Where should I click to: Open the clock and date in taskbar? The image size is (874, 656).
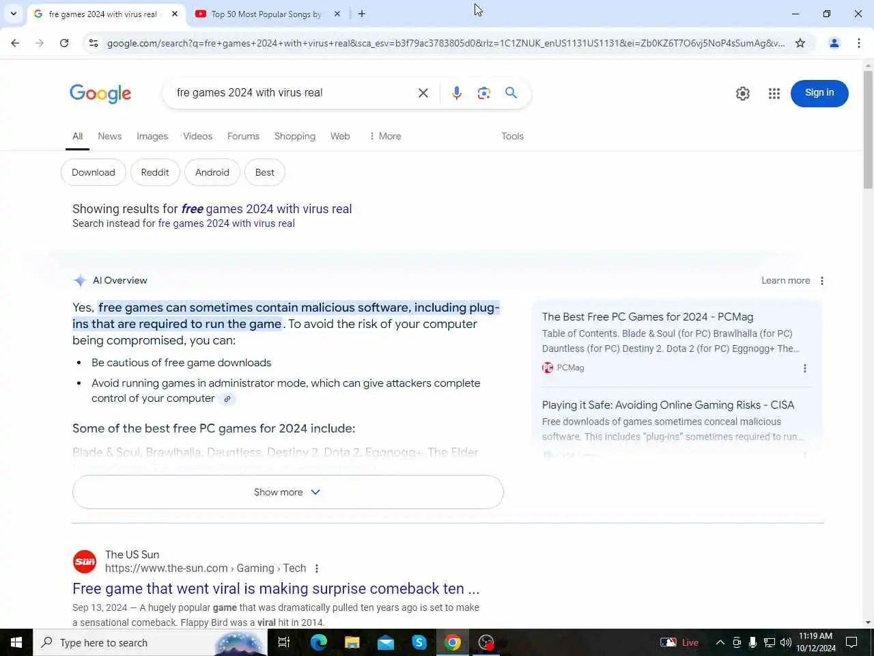(x=815, y=642)
